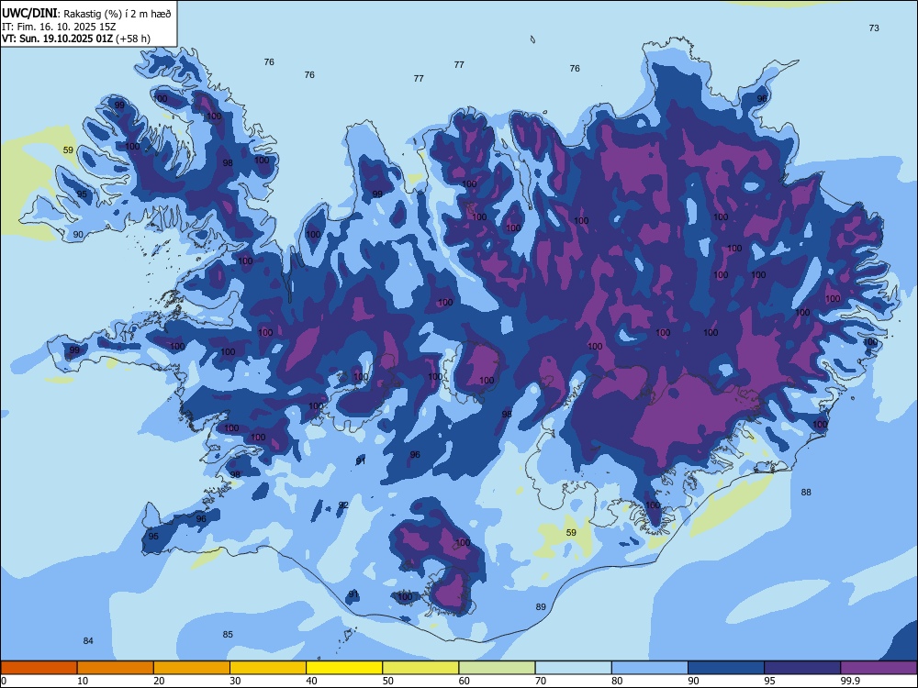Click the '84' humidity value over the sea
This screenshot has width=918, height=688.
pyautogui.click(x=88, y=640)
